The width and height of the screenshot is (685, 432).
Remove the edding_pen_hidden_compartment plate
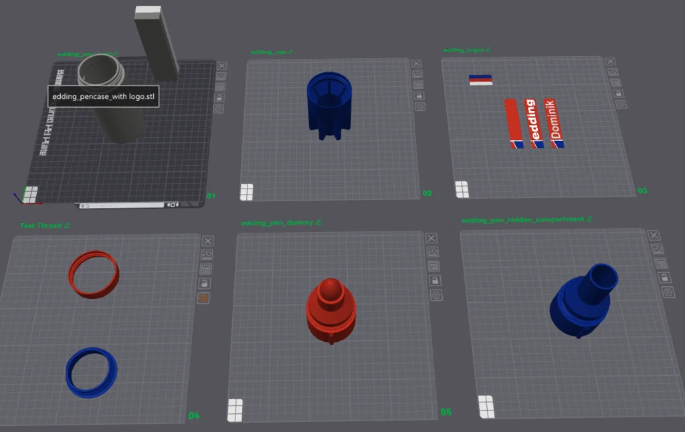pos(654,235)
